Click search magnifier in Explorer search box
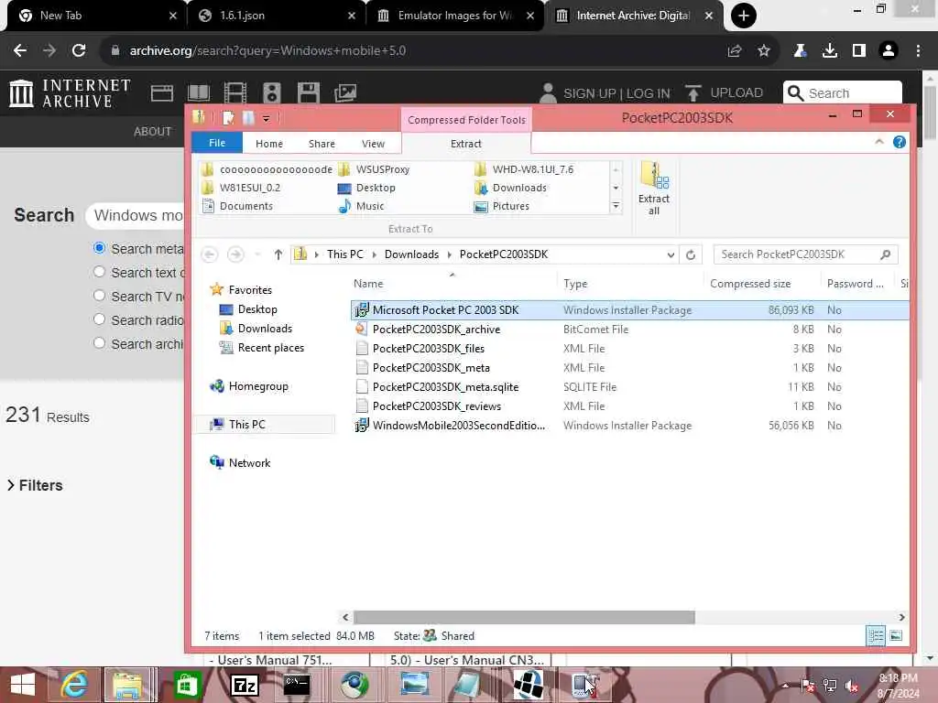Screen dimensions: 938x703 (886, 254)
